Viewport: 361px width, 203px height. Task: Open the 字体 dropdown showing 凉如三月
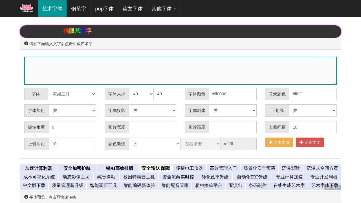72,94
